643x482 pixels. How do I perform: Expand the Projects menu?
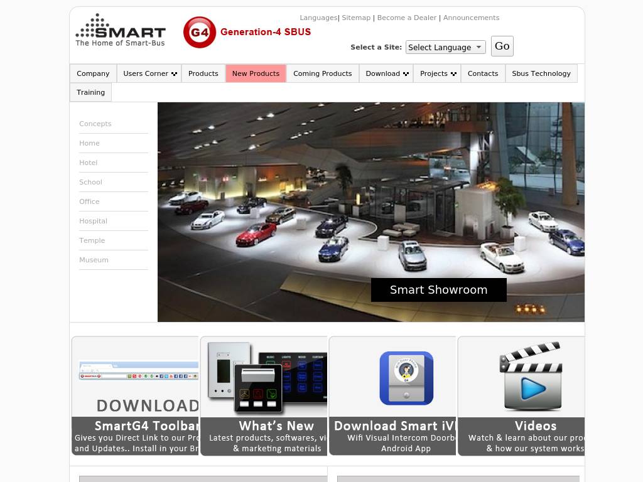click(x=437, y=73)
